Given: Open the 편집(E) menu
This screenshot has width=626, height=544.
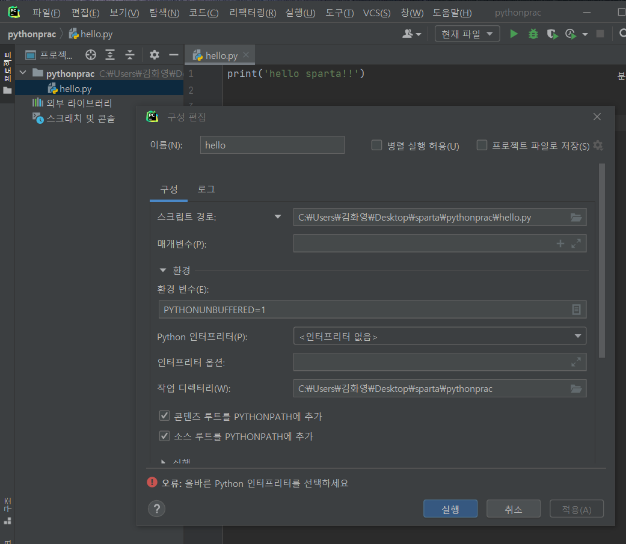Looking at the screenshot, I should (85, 13).
